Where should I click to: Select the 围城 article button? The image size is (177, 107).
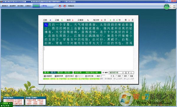[47, 73]
